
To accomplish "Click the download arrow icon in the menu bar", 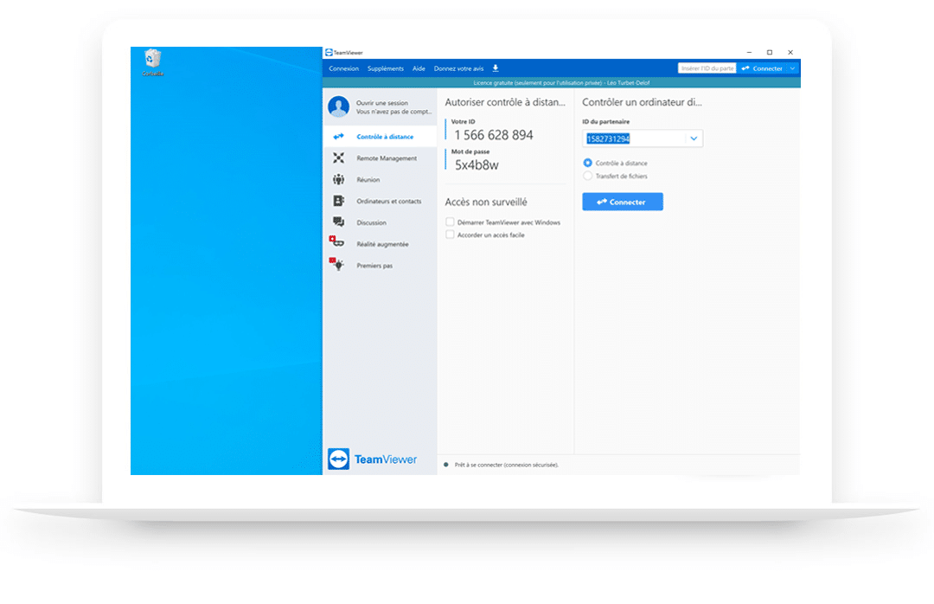I will click(x=496, y=68).
